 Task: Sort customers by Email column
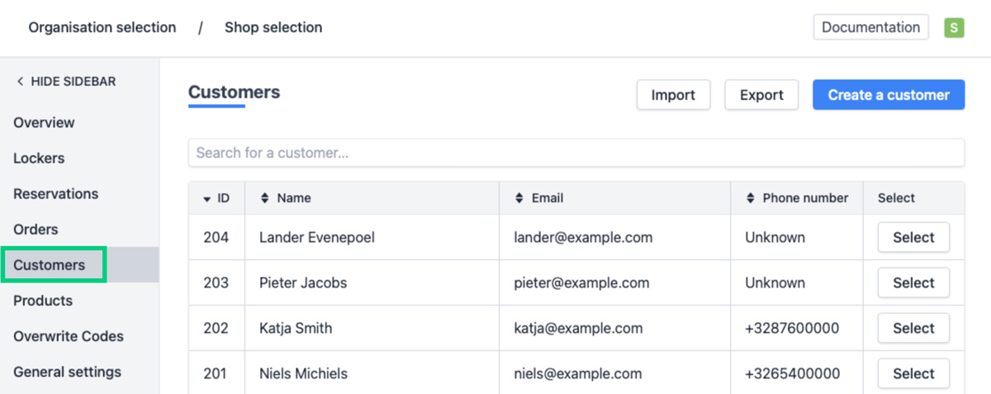point(519,198)
